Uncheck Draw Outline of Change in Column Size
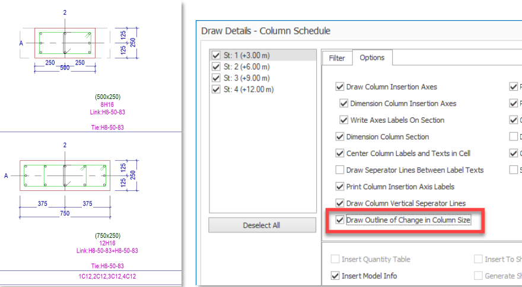 click(340, 220)
